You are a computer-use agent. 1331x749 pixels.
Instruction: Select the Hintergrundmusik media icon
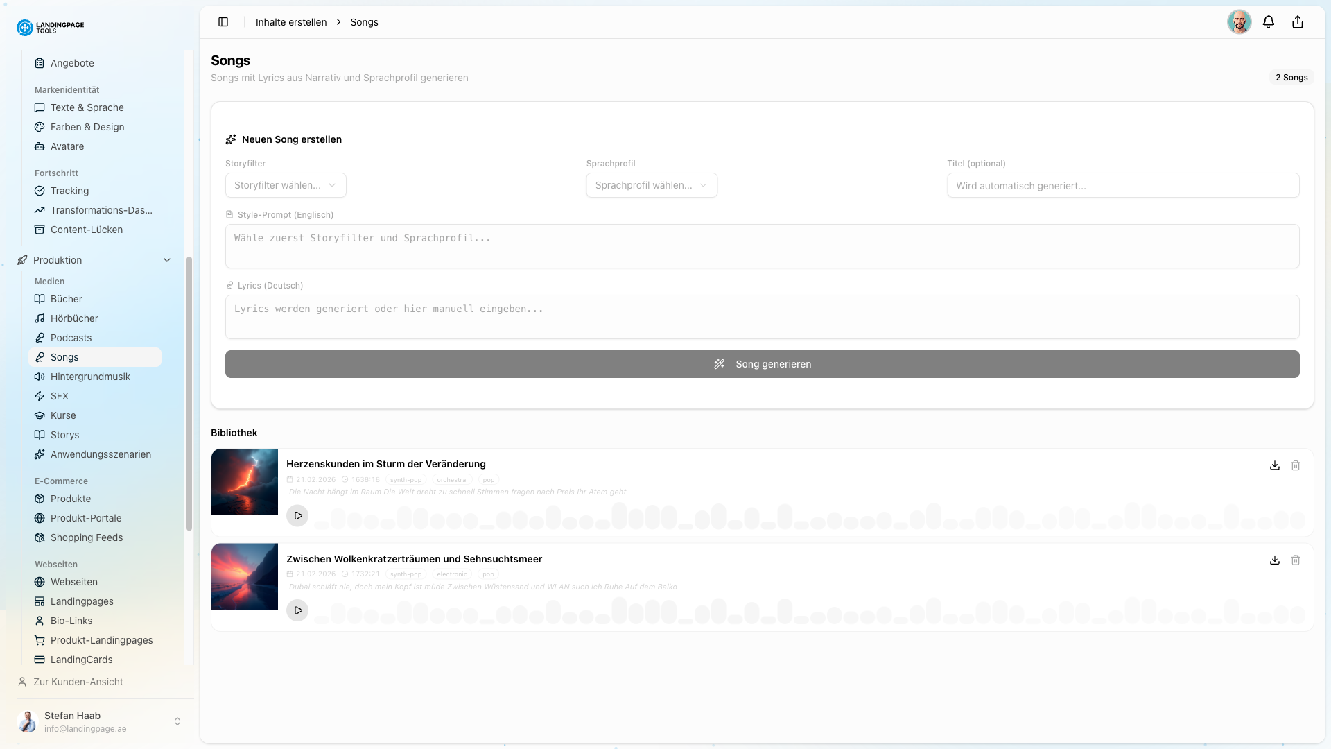pos(40,377)
